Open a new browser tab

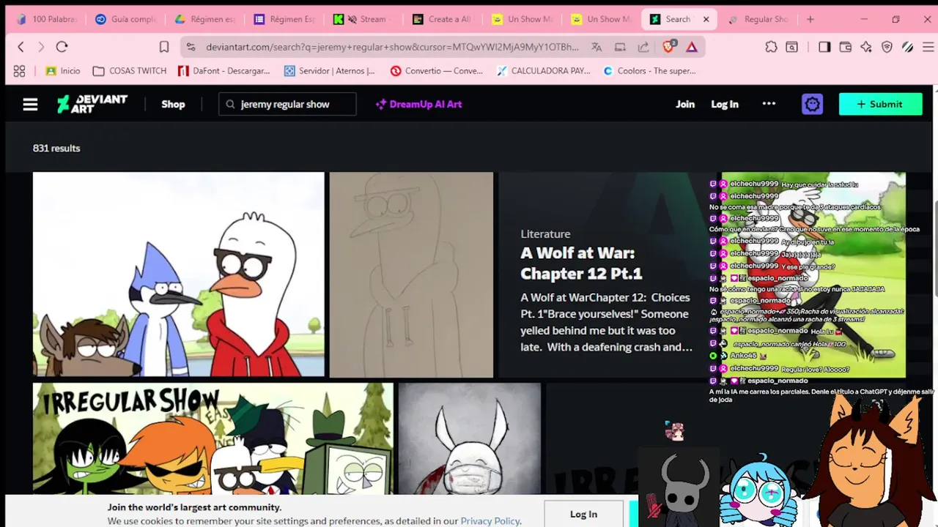810,19
